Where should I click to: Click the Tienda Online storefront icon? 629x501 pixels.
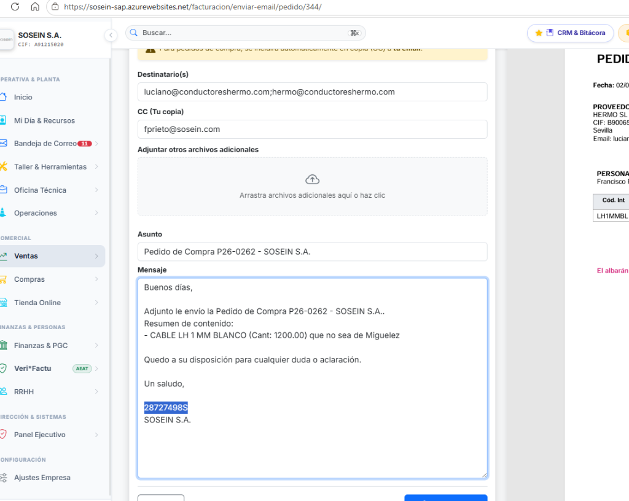click(3, 303)
